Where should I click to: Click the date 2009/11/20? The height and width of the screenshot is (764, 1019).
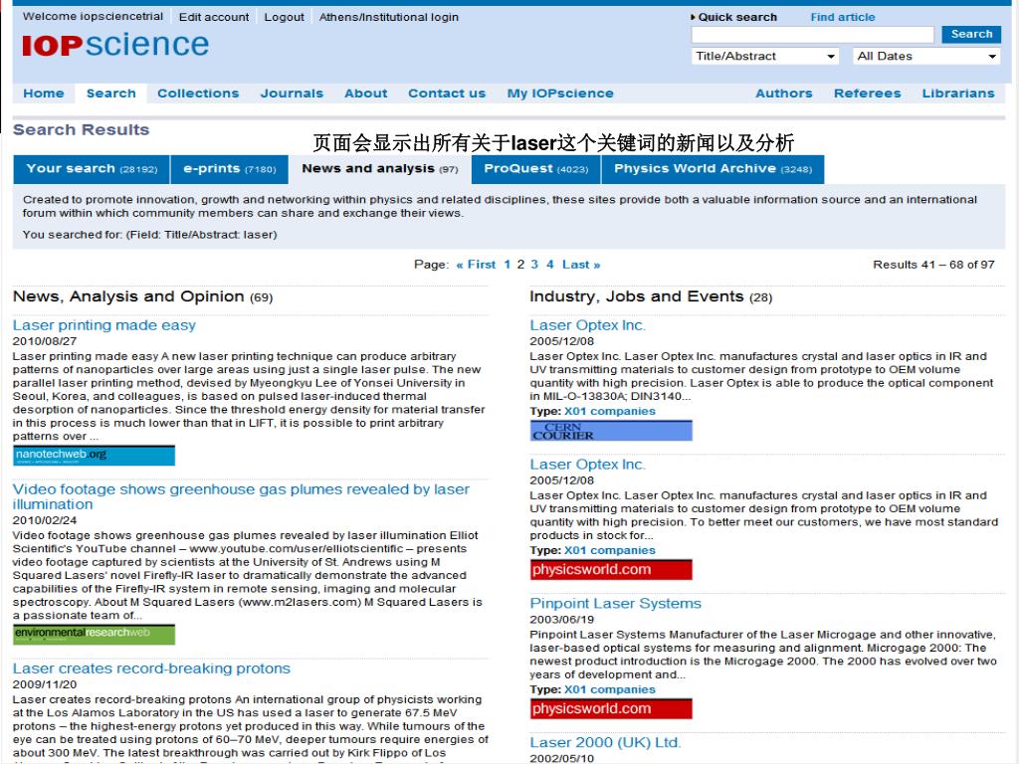tap(45, 684)
